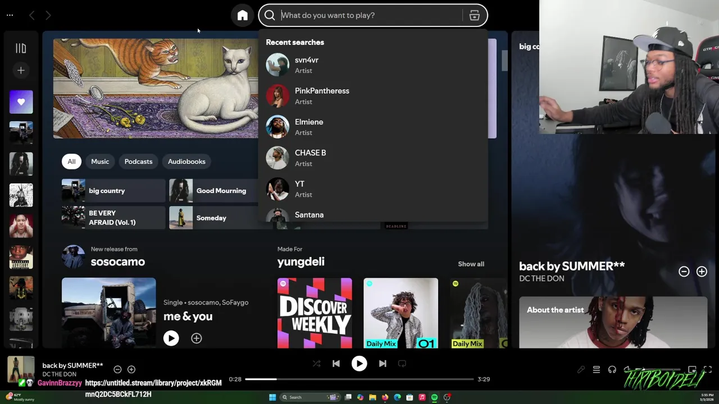The image size is (719, 404).
Task: Go to Spotify Home via the house icon
Action: [242, 15]
